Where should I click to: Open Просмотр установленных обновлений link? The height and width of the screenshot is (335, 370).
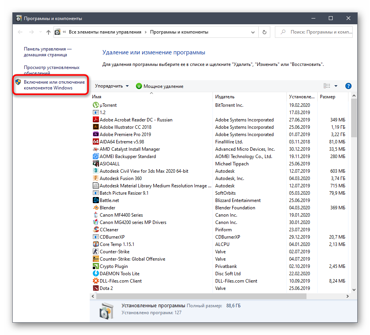coord(52,70)
